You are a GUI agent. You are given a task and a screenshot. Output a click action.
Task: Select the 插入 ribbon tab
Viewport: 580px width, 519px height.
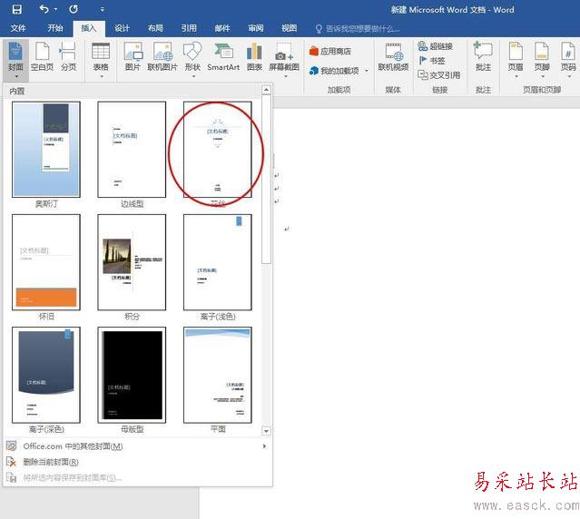point(89,28)
